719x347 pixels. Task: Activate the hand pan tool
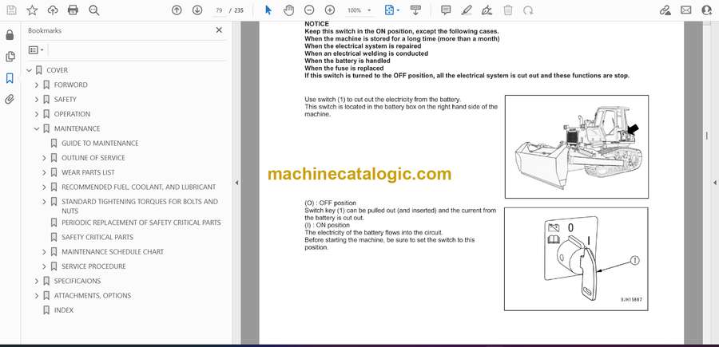tap(288, 10)
